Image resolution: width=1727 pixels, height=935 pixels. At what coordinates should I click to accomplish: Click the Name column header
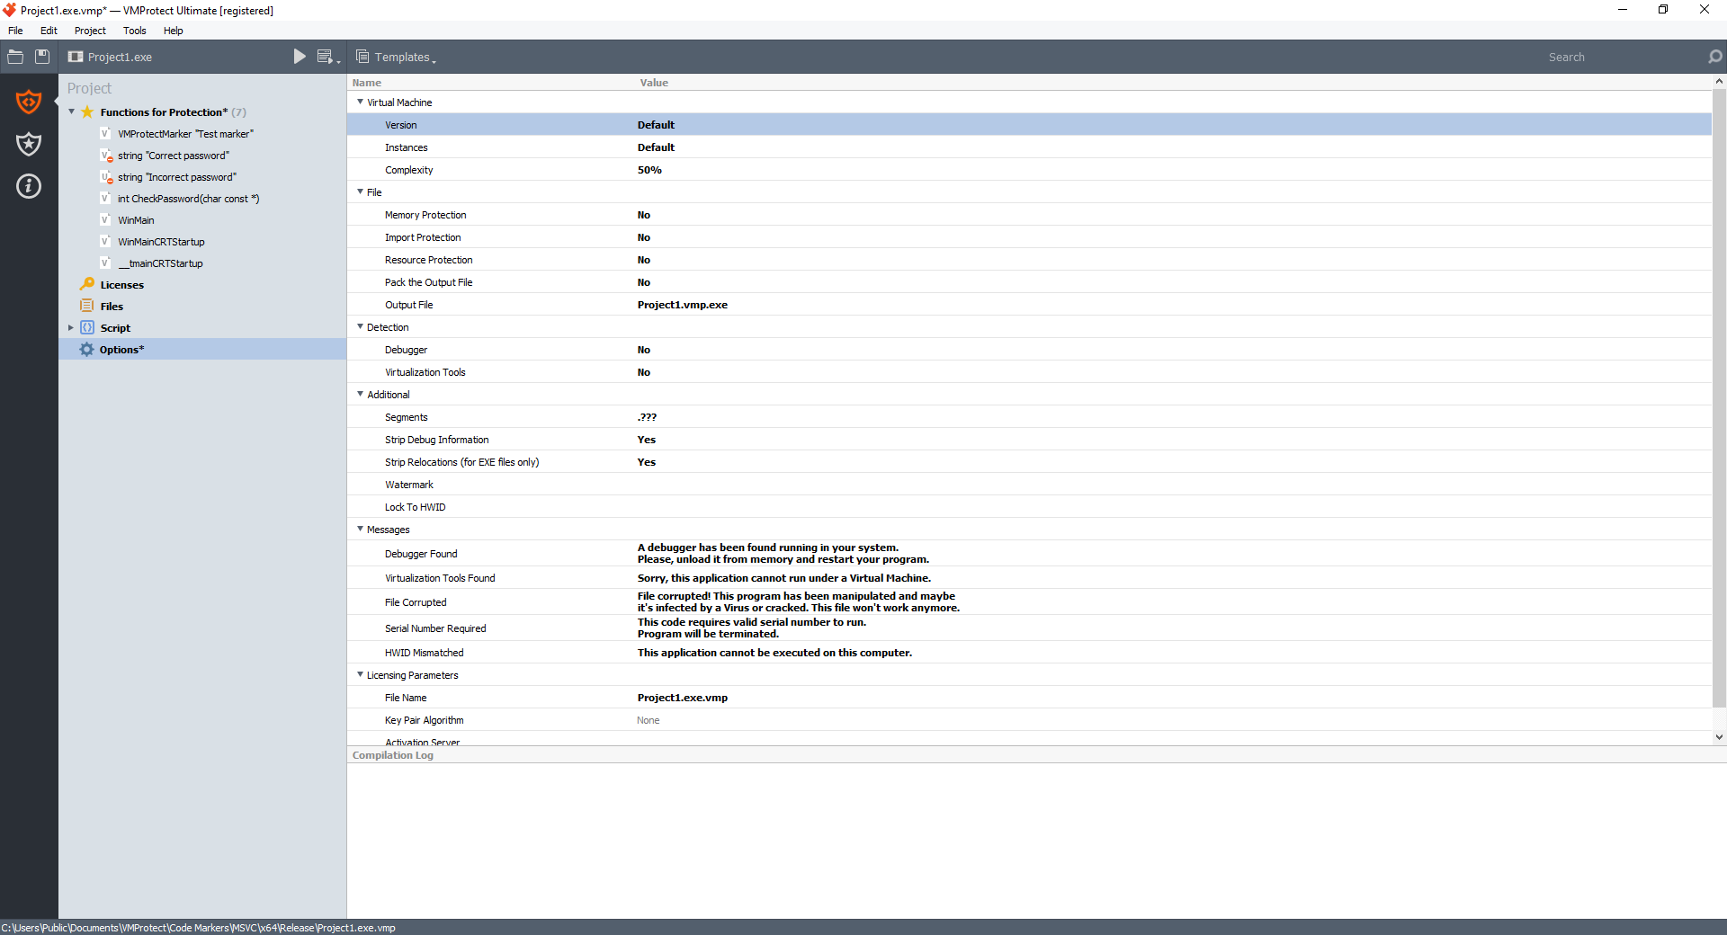(367, 83)
